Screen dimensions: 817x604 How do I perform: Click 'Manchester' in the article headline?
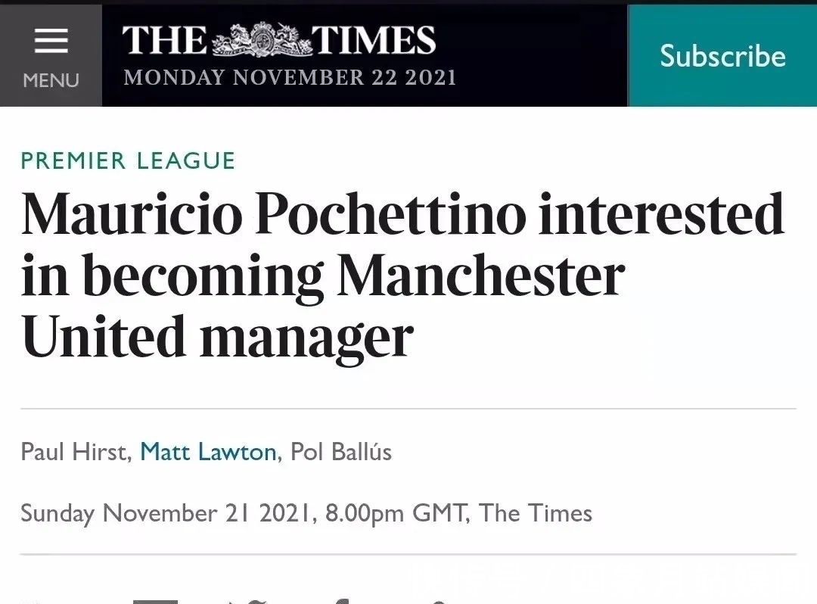[x=480, y=276]
